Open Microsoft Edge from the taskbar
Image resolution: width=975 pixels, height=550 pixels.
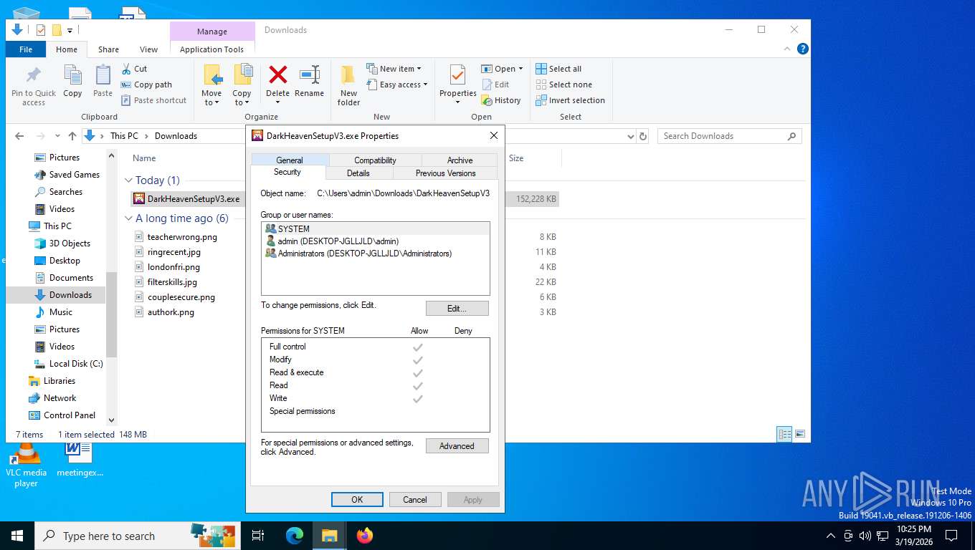coord(294,535)
